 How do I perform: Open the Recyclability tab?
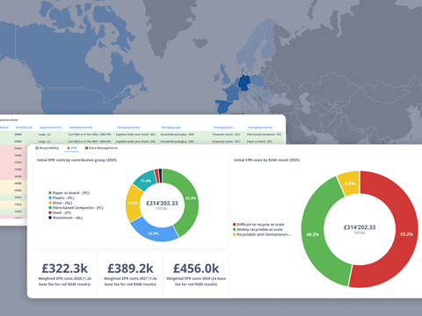pyautogui.click(x=47, y=148)
